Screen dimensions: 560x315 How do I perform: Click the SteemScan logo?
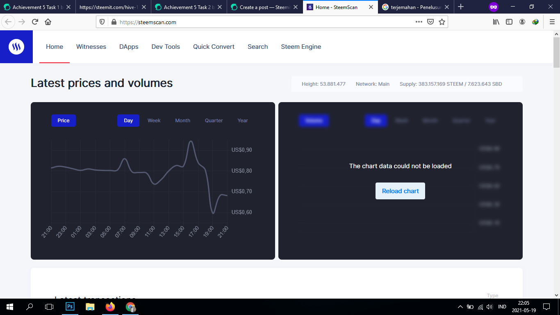coord(16,47)
